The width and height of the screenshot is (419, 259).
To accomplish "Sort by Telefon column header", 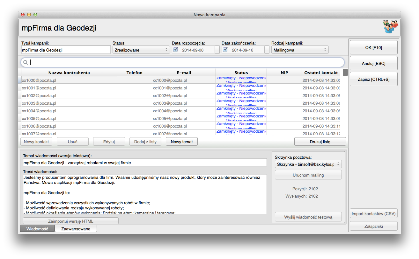I will click(x=135, y=73).
